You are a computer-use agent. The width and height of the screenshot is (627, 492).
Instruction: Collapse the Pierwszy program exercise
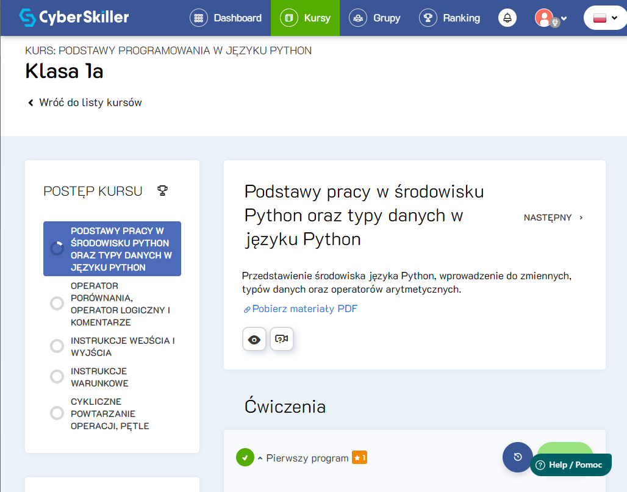pyautogui.click(x=260, y=458)
